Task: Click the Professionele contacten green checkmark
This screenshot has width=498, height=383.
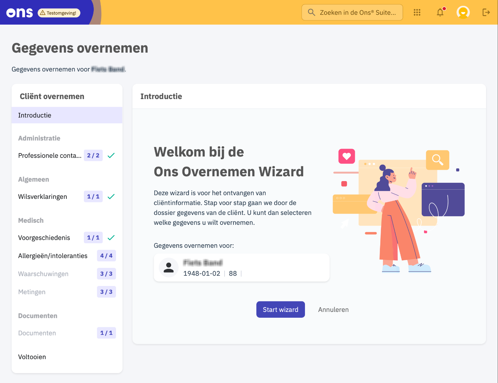Action: (111, 155)
